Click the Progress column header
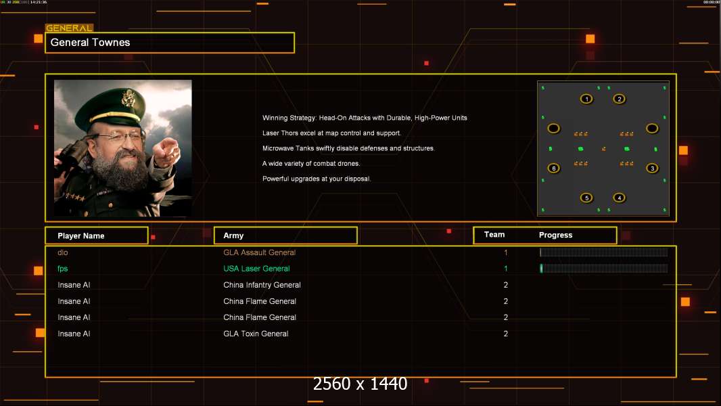 pyautogui.click(x=555, y=235)
